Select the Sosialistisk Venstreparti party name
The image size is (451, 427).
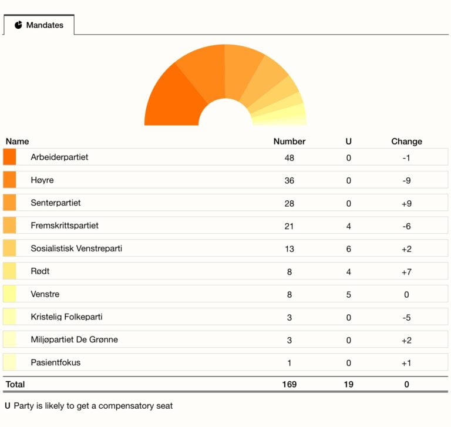click(x=76, y=248)
